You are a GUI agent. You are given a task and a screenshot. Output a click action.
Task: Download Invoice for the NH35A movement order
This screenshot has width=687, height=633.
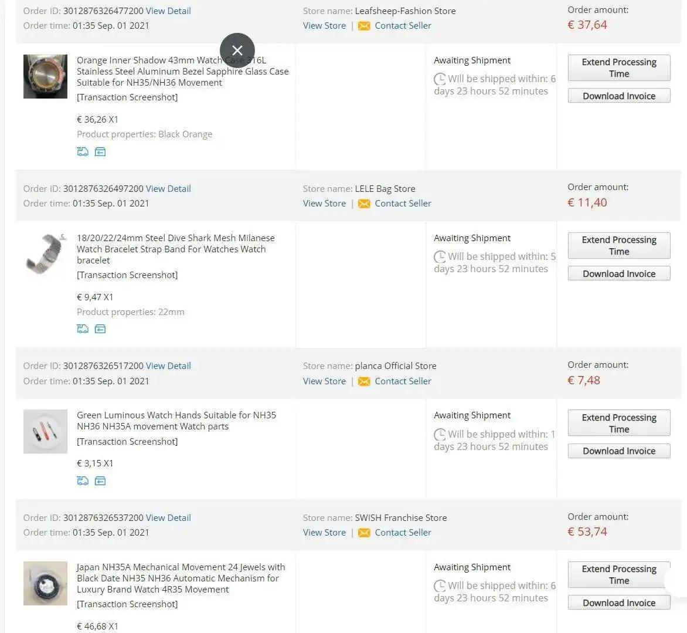[618, 602]
